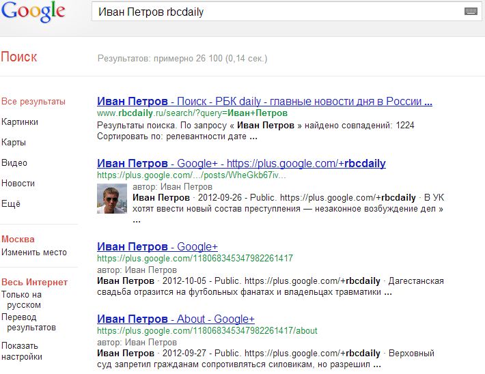Click 'автор: Иван Петров' beside the photo

(172, 187)
